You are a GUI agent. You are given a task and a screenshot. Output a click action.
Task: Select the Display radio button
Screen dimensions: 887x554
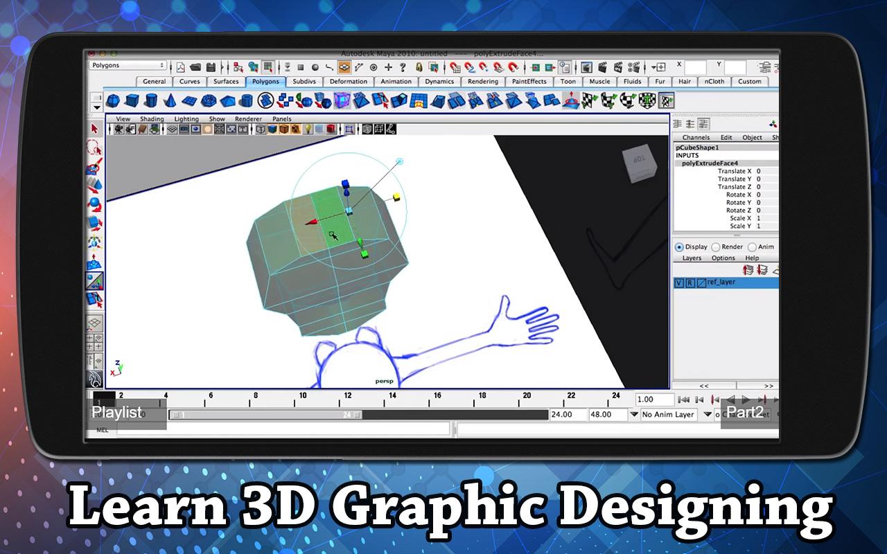click(679, 247)
